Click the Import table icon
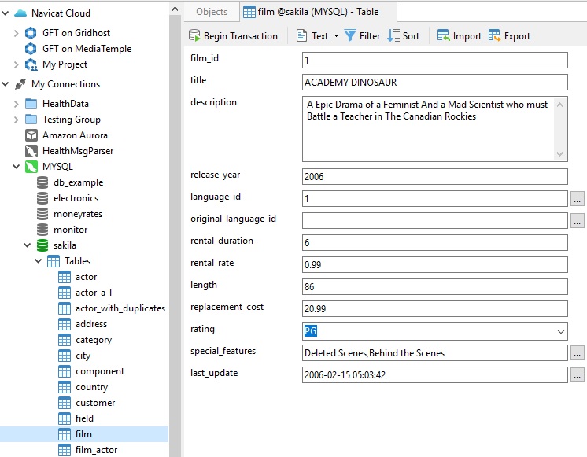The width and height of the screenshot is (587, 457). pos(443,35)
